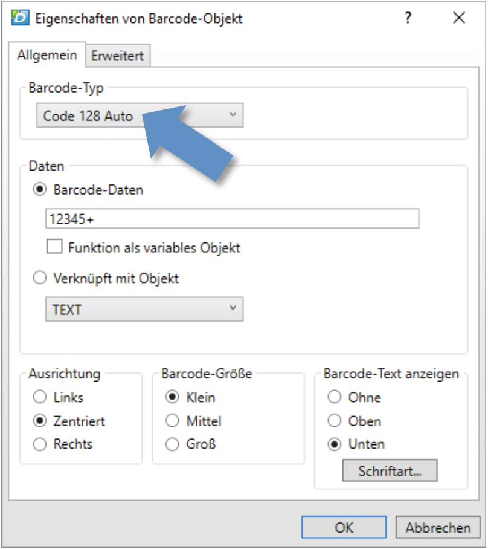Select Ohne to hide barcode text
Image resolution: width=488 pixels, height=549 pixels.
tap(334, 397)
